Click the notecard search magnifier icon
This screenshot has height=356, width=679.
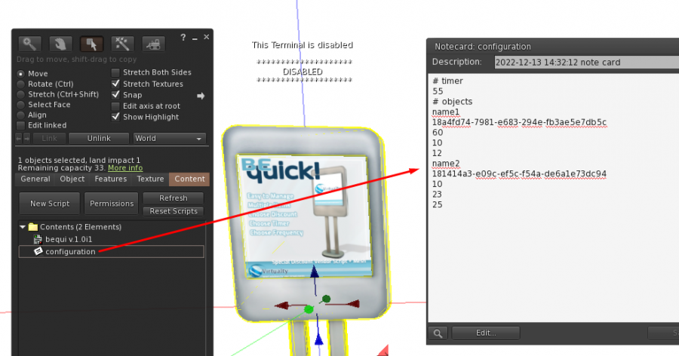point(438,333)
